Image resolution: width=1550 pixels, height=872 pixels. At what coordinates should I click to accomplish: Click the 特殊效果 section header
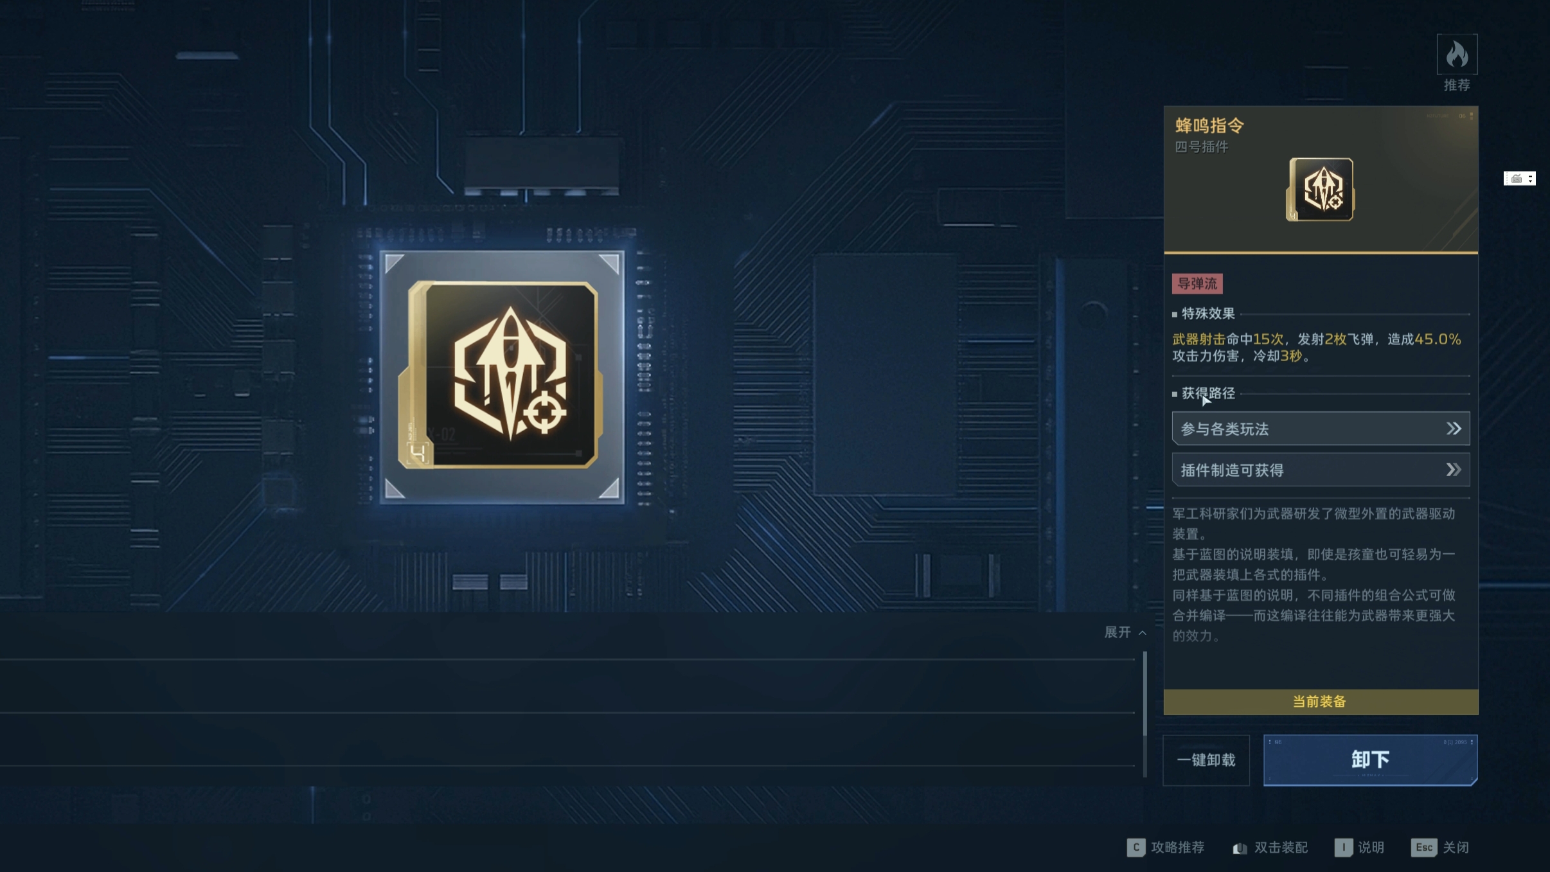(1208, 314)
